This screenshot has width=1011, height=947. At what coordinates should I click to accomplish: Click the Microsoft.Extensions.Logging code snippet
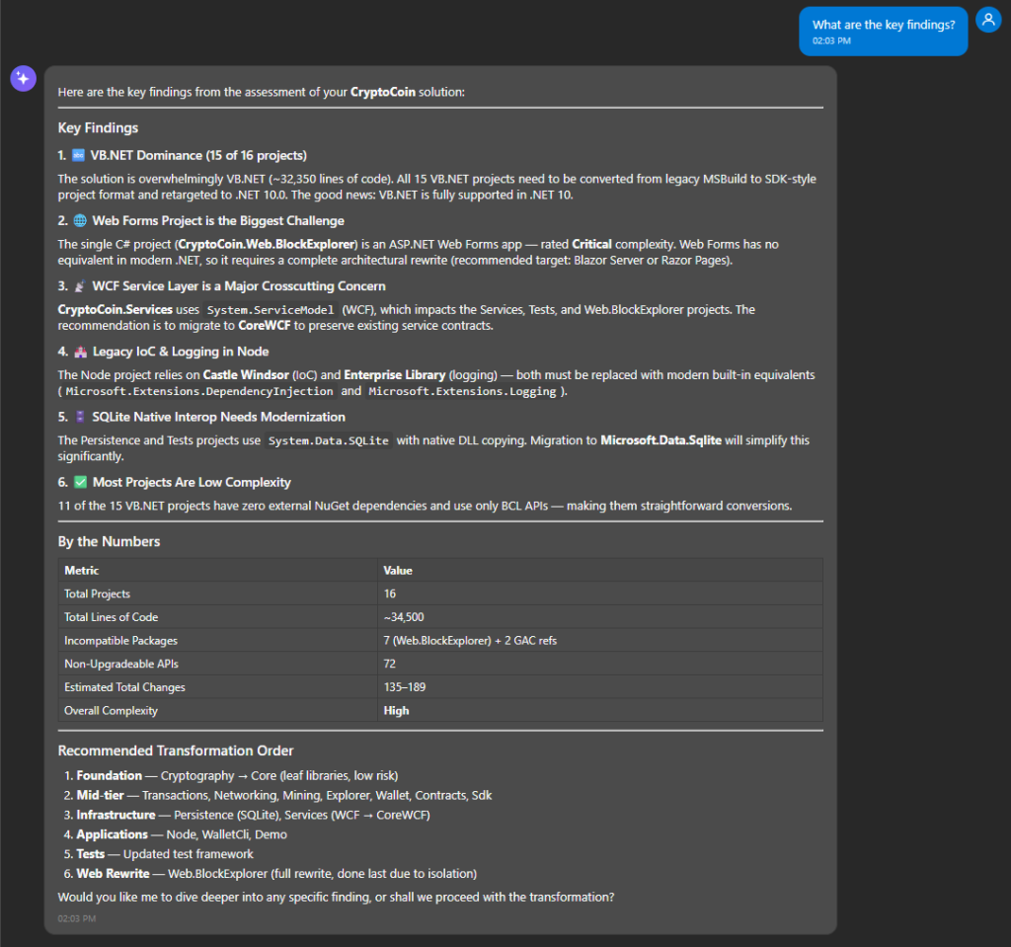(x=462, y=392)
